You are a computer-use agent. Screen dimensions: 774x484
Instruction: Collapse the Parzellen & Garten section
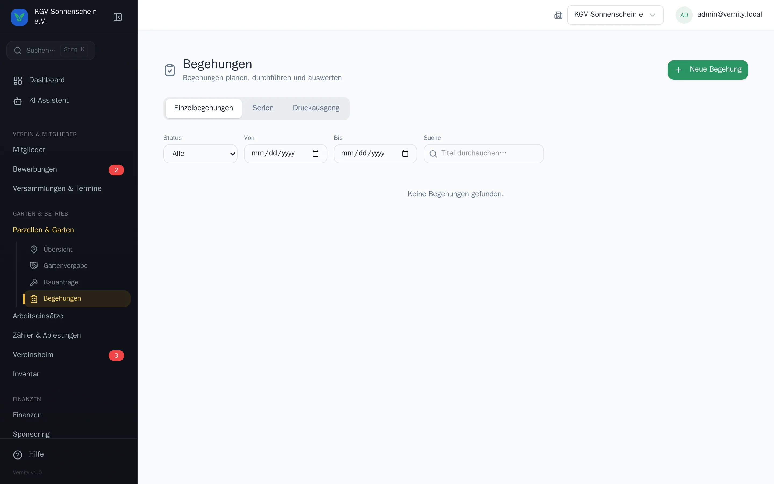point(43,230)
